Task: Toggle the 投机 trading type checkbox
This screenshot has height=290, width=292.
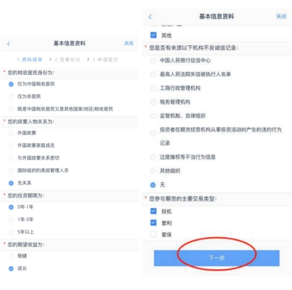Action: [x=154, y=211]
